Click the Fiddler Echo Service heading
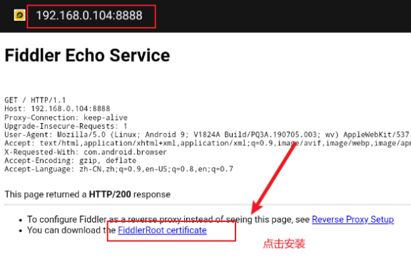This screenshot has height=259, width=411. (87, 55)
